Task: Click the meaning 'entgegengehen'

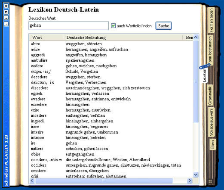Action: tap(80, 154)
